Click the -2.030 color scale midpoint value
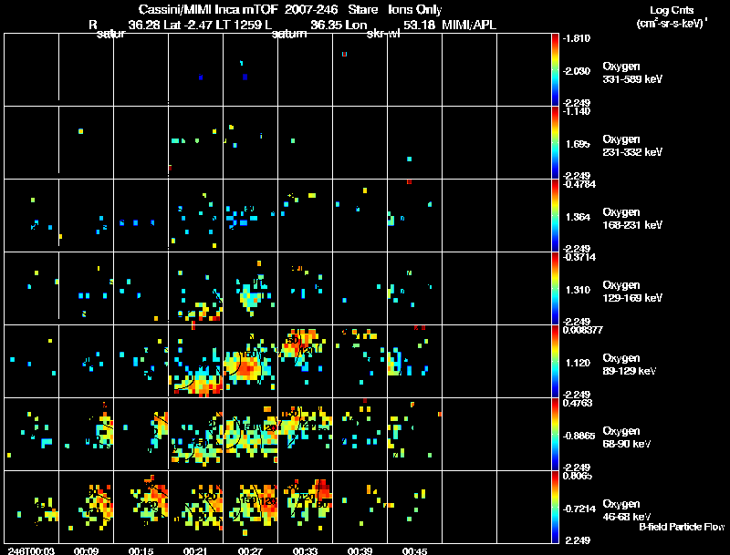730x555 pixels. tap(577, 71)
